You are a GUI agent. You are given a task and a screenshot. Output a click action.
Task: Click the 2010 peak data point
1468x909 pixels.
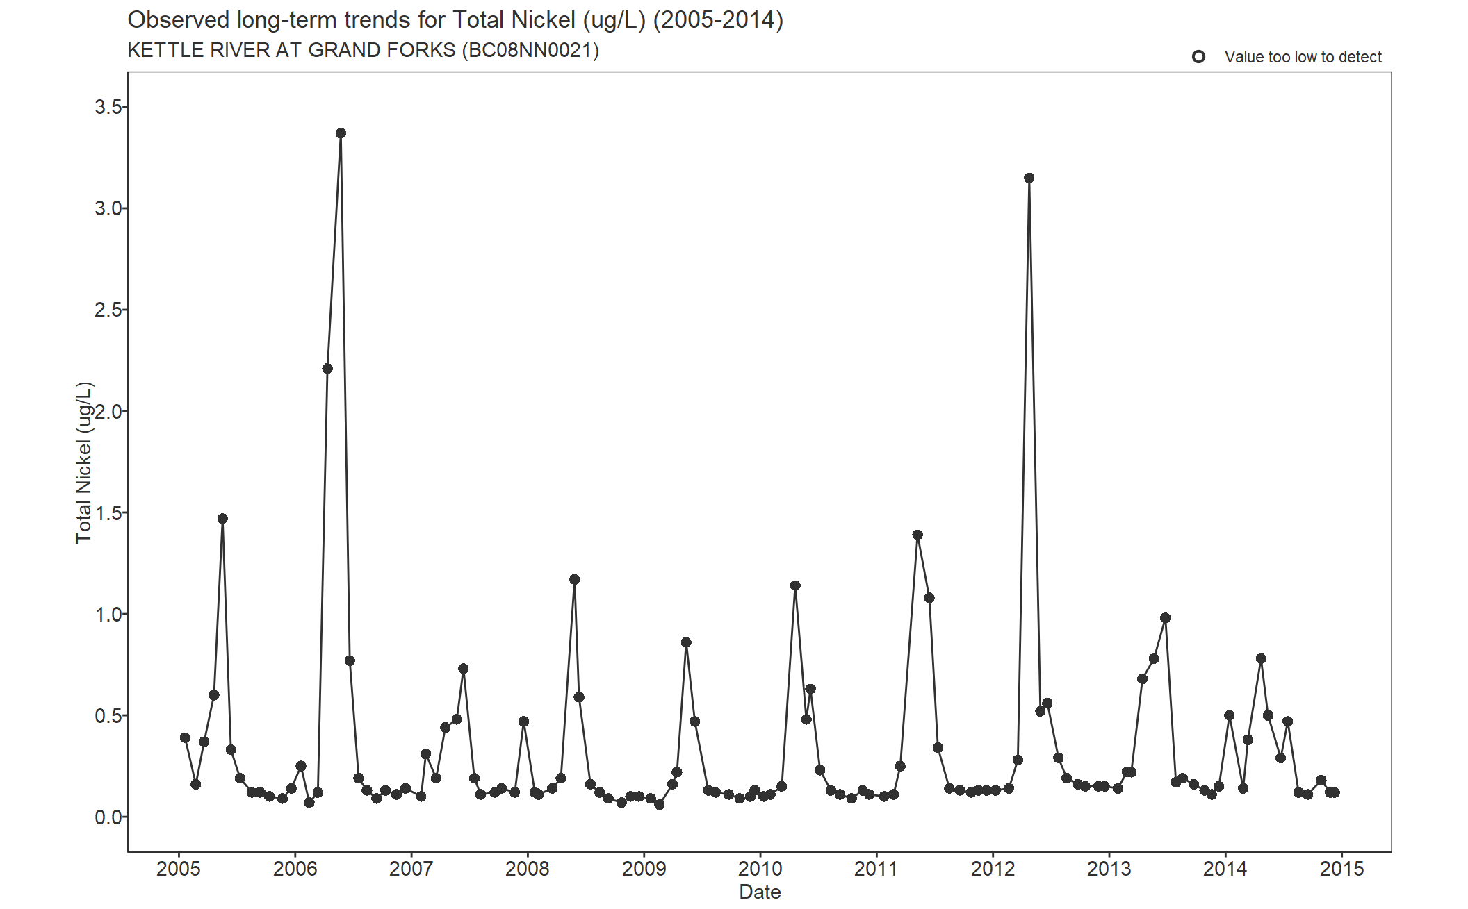(795, 585)
